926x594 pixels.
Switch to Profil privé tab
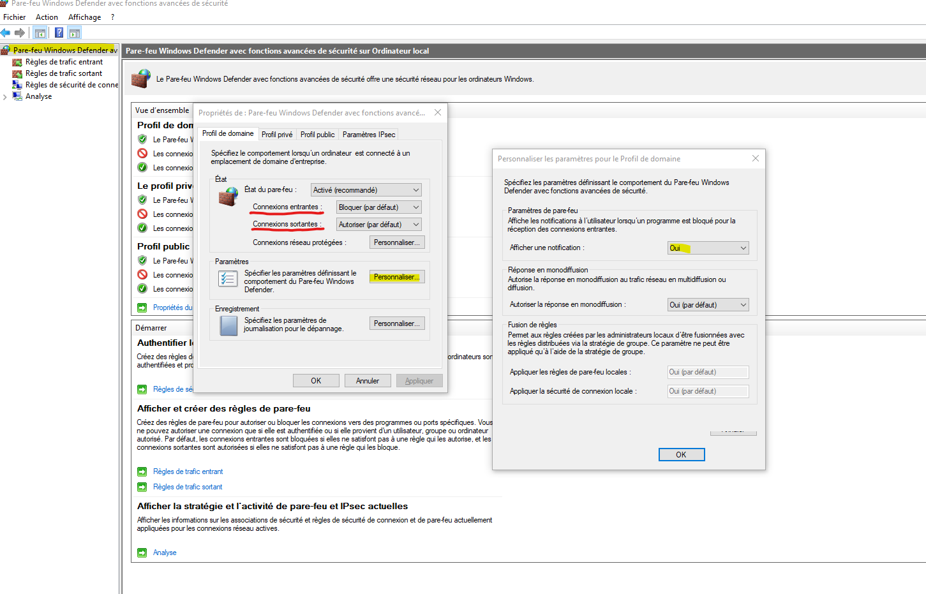[x=277, y=135]
